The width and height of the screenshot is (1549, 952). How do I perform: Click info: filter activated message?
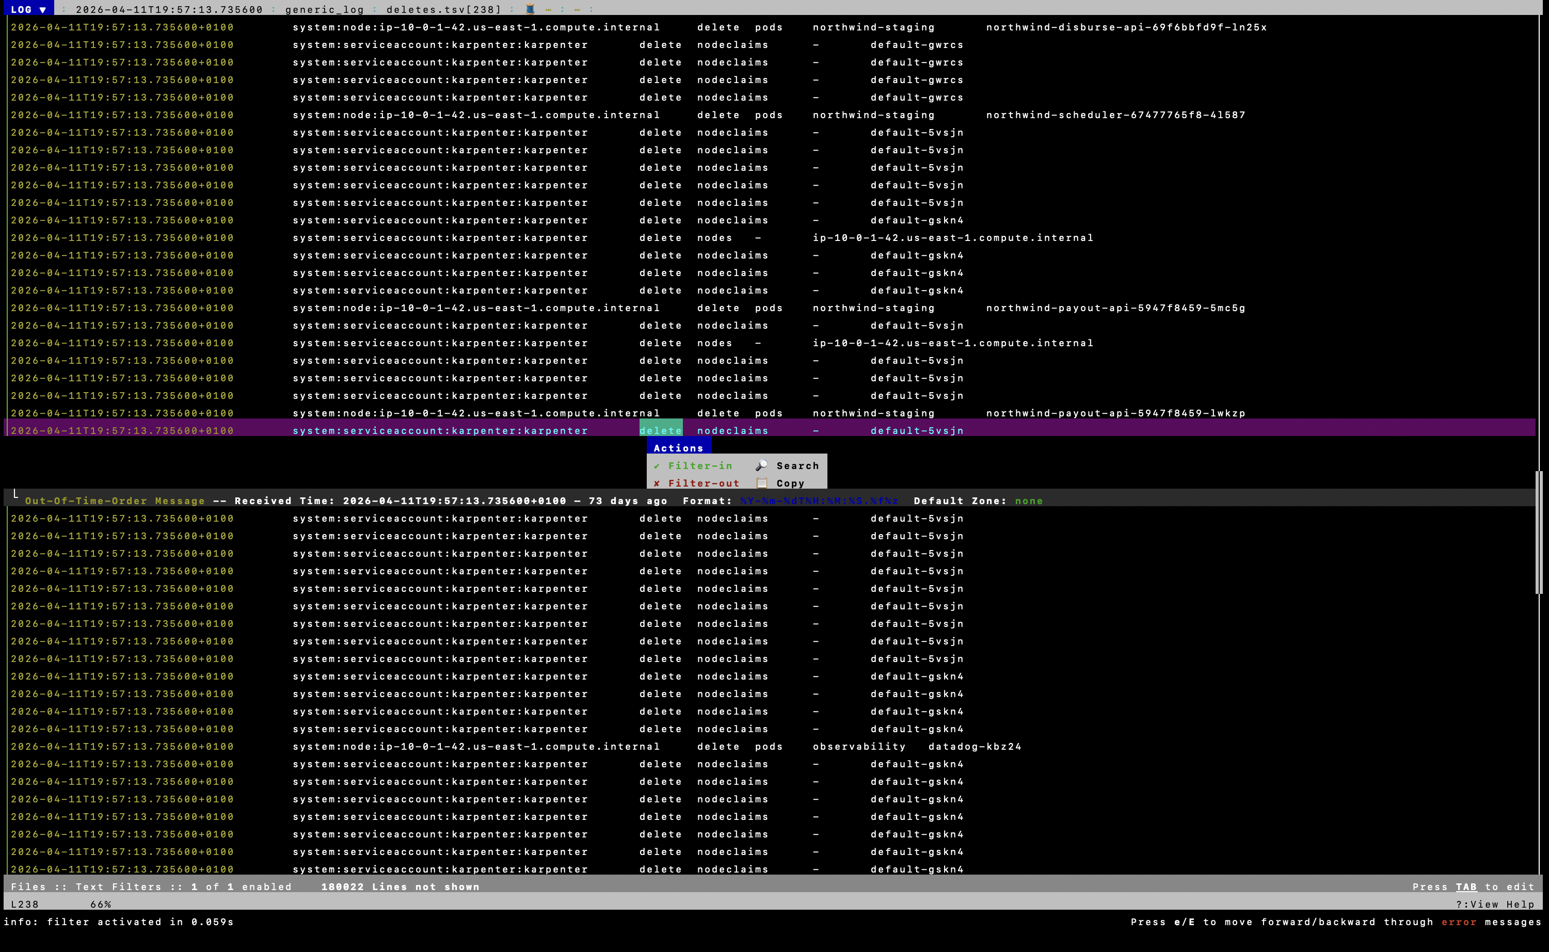click(118, 922)
